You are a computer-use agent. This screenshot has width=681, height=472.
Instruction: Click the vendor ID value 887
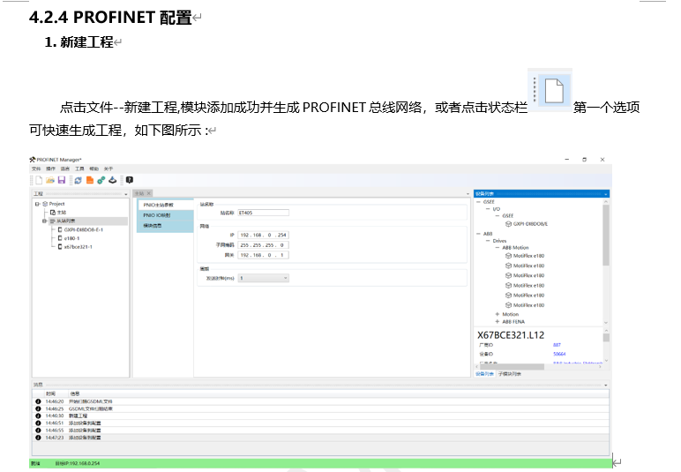point(557,345)
